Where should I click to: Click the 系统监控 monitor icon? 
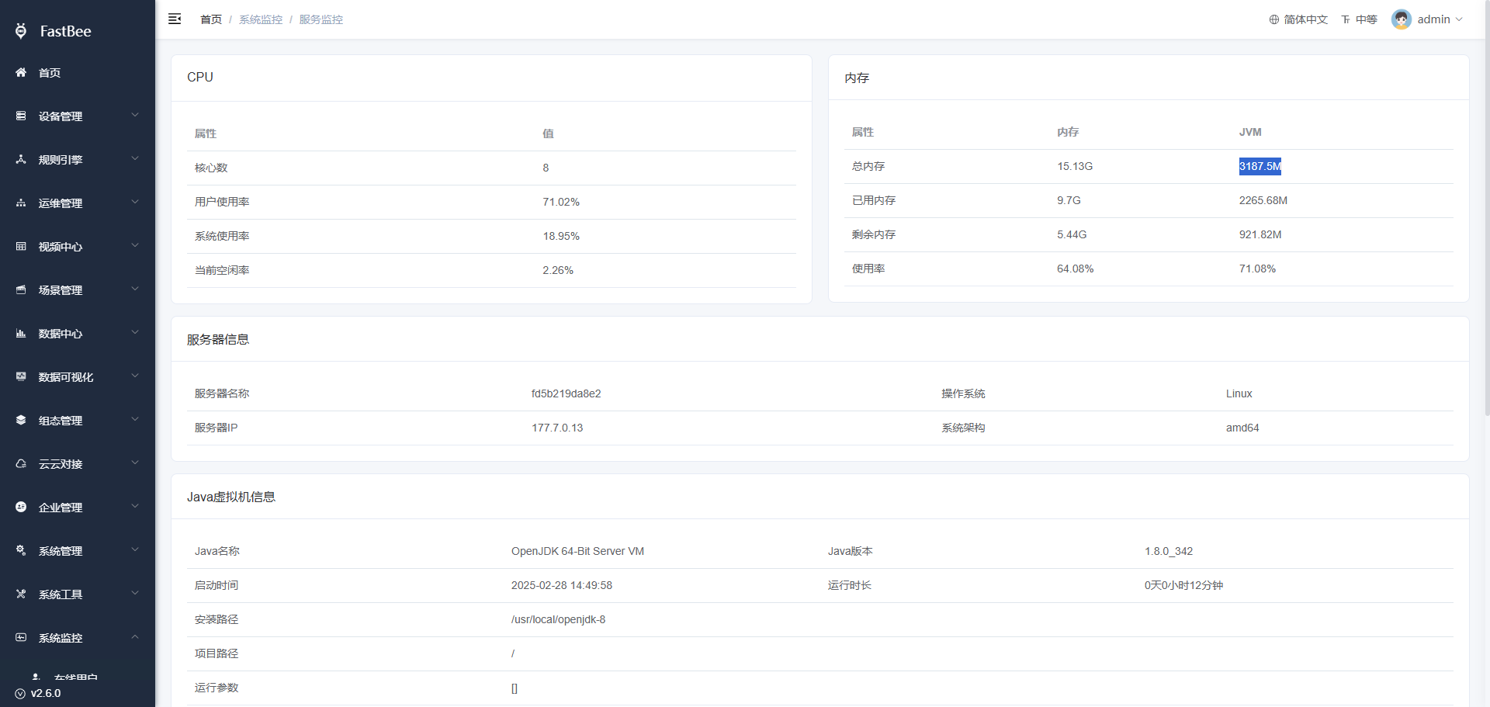pyautogui.click(x=21, y=637)
